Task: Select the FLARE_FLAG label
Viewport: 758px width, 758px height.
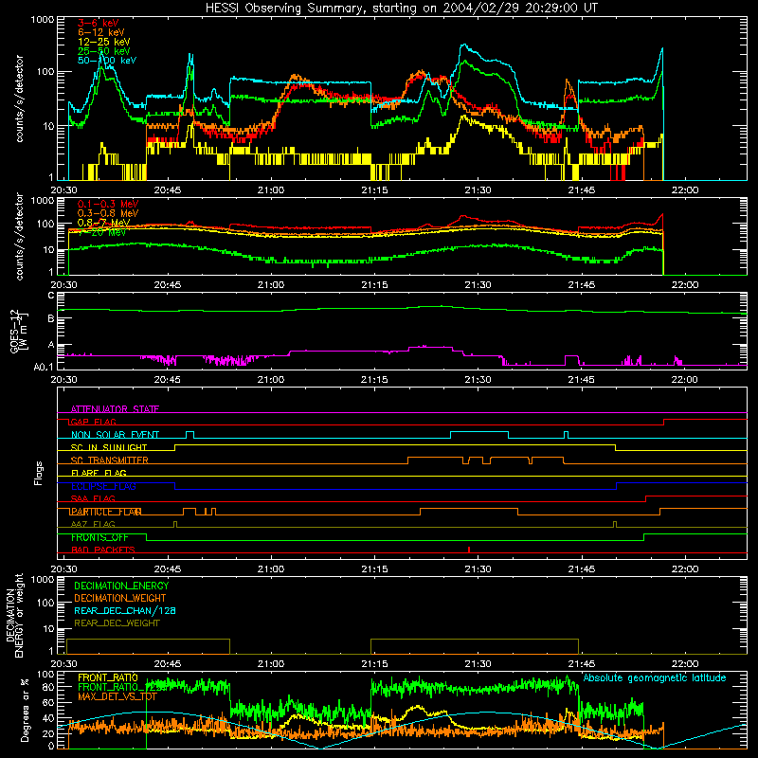Action: coord(99,473)
